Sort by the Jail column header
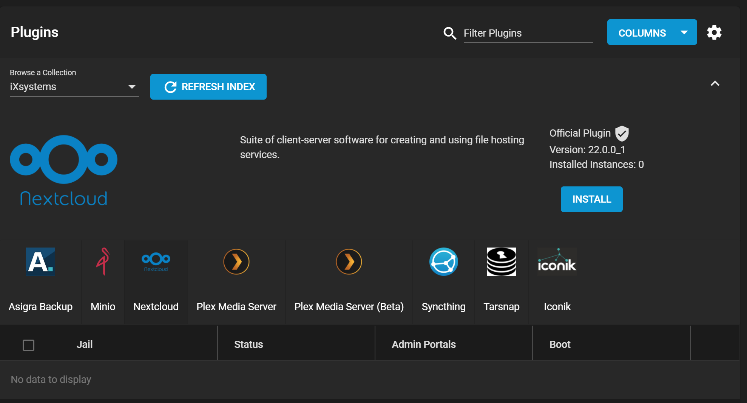The image size is (747, 403). [x=85, y=345]
